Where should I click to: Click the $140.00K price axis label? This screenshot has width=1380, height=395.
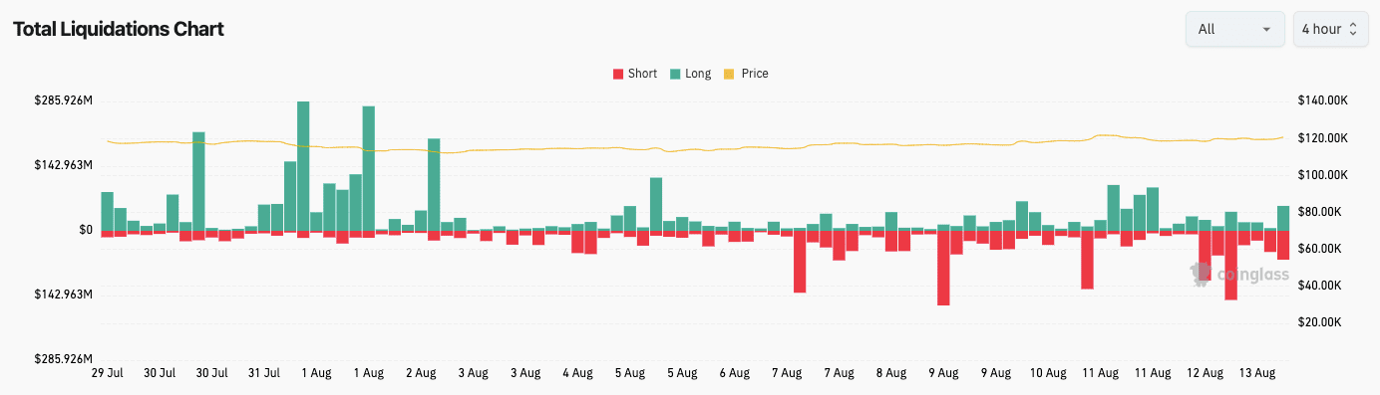(1323, 100)
